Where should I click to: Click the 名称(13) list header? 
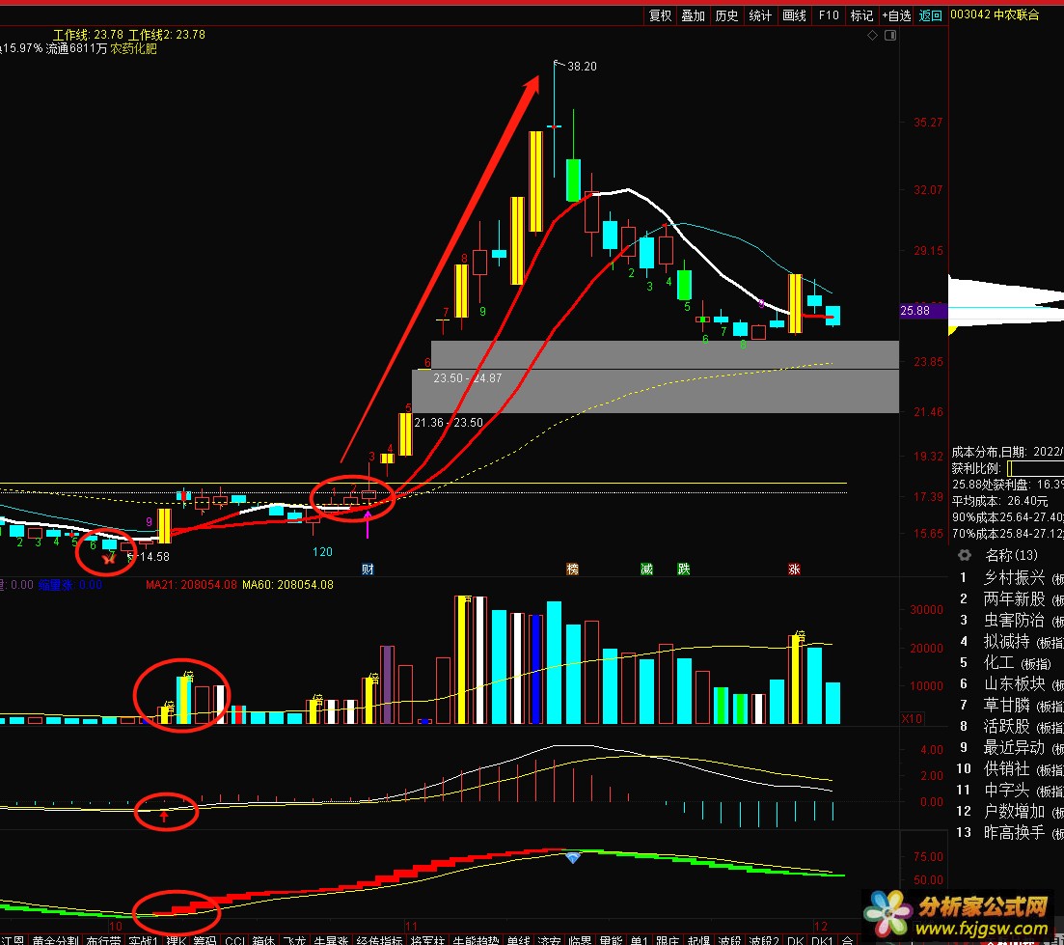1011,555
